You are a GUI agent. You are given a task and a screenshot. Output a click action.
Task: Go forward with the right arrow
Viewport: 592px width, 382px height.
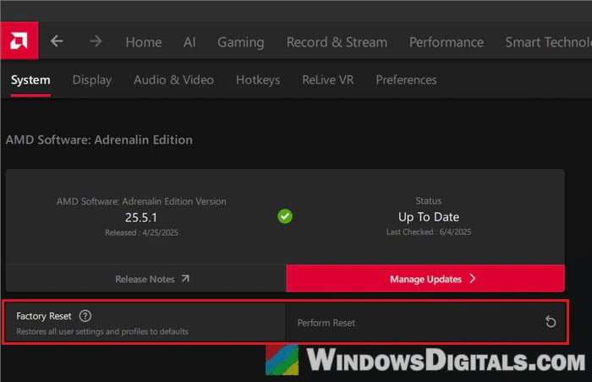coord(96,41)
